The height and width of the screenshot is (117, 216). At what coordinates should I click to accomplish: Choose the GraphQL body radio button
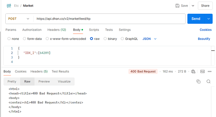pos(122,39)
